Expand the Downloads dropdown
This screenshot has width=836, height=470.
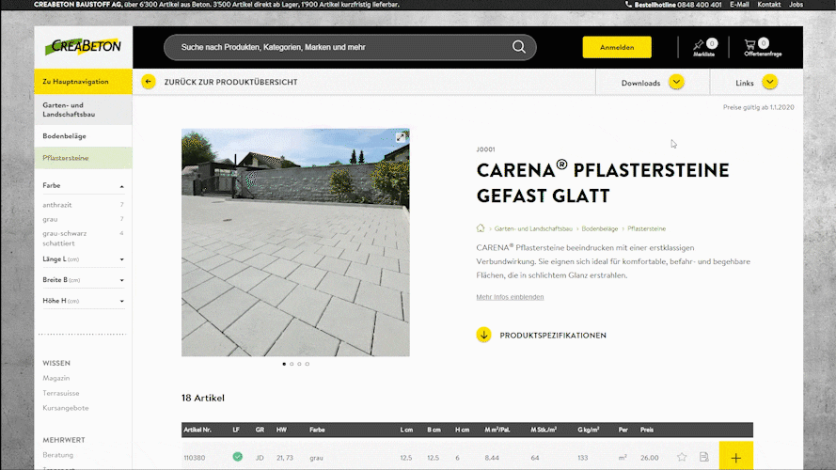tap(676, 82)
